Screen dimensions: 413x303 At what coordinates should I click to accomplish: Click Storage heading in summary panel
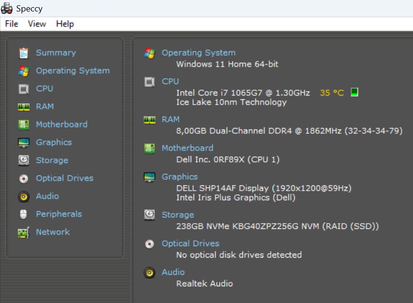[x=178, y=215]
